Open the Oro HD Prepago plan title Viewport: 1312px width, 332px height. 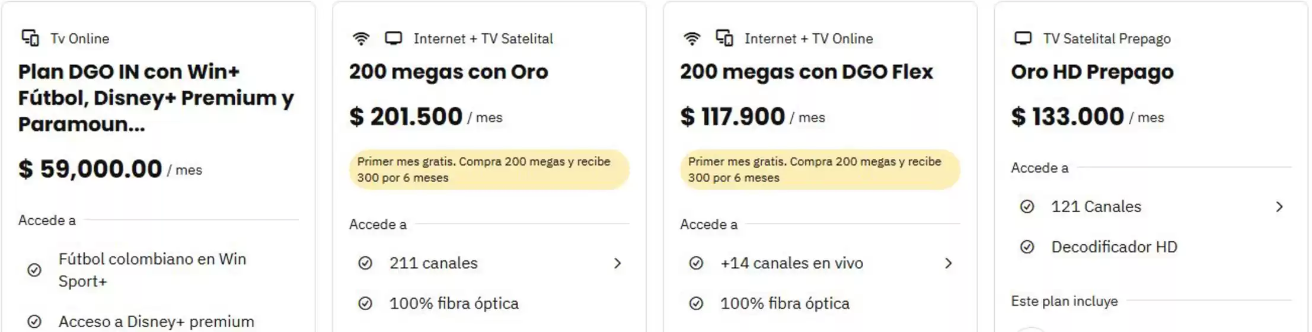[x=1092, y=72]
